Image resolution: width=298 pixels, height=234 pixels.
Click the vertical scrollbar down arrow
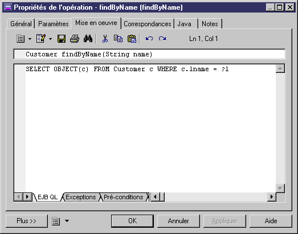click(x=280, y=188)
